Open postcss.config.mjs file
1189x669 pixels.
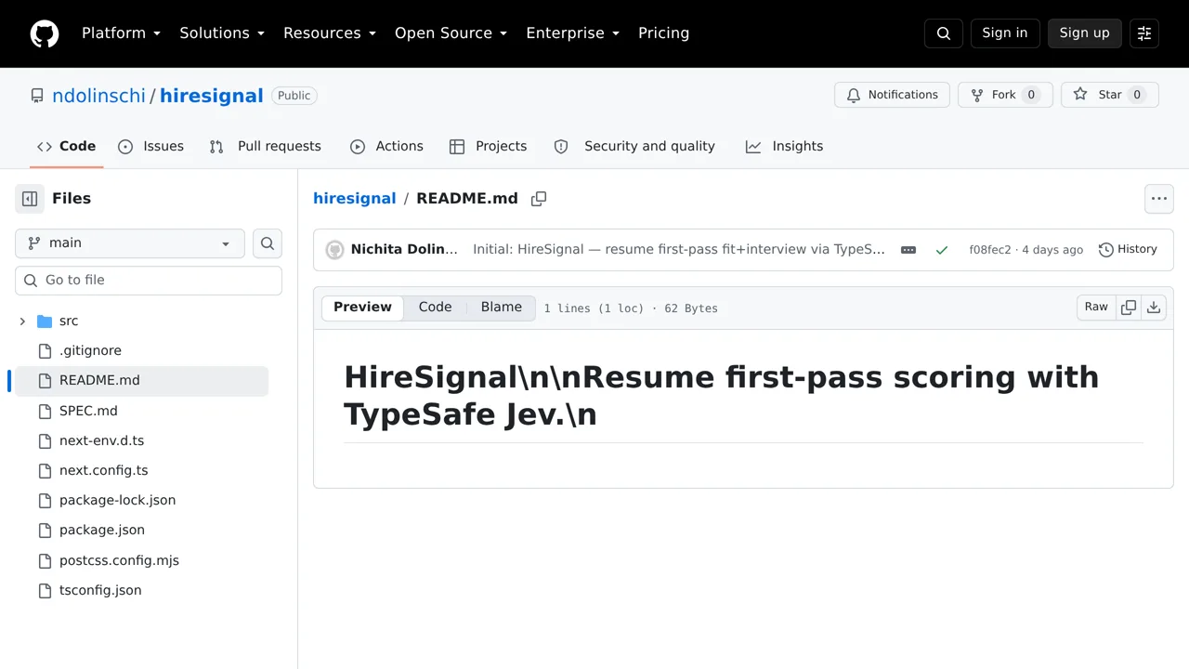tap(119, 561)
